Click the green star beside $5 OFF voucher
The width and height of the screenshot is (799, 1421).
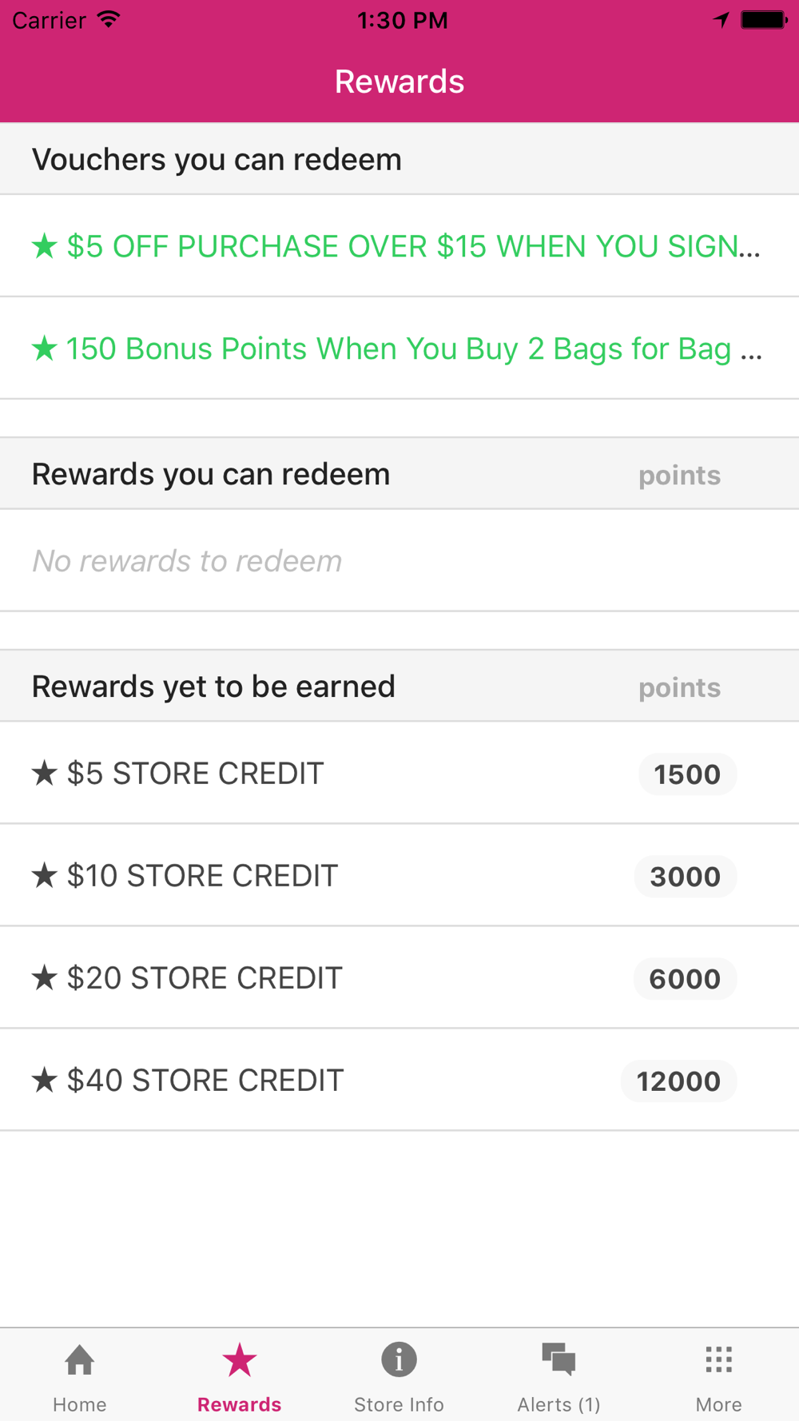pyautogui.click(x=45, y=245)
